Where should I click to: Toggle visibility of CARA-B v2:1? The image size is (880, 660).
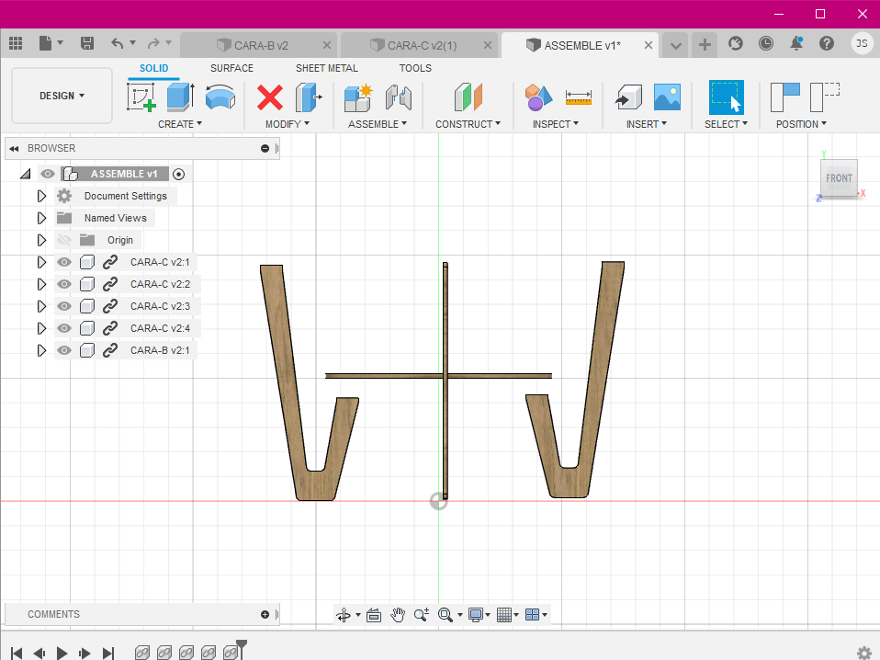[x=64, y=350]
